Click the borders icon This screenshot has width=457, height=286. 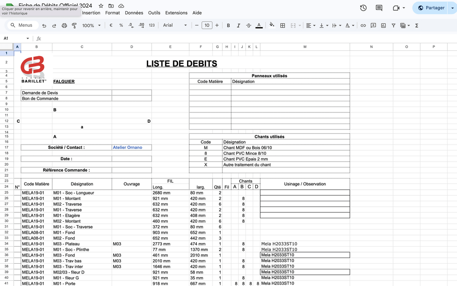pyautogui.click(x=283, y=25)
